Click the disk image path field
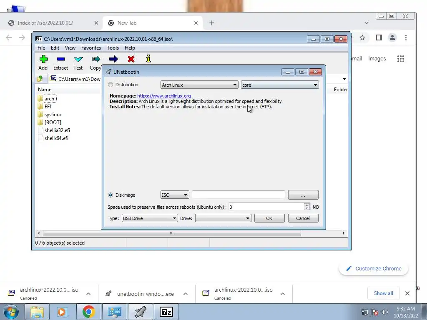This screenshot has height=320, width=427. coord(238,195)
